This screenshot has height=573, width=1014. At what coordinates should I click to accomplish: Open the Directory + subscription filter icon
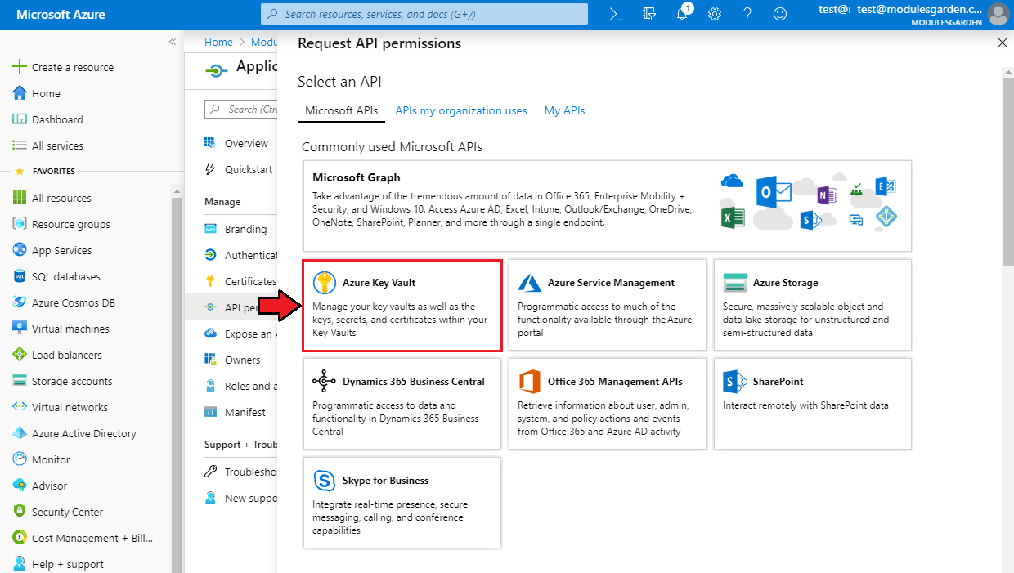point(649,14)
